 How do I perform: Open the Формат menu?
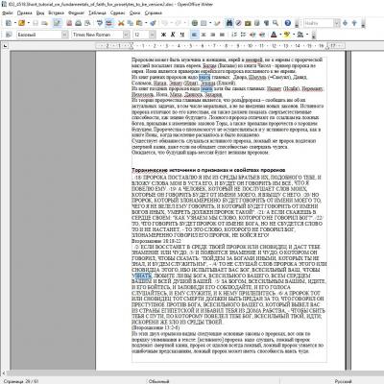tap(76, 12)
